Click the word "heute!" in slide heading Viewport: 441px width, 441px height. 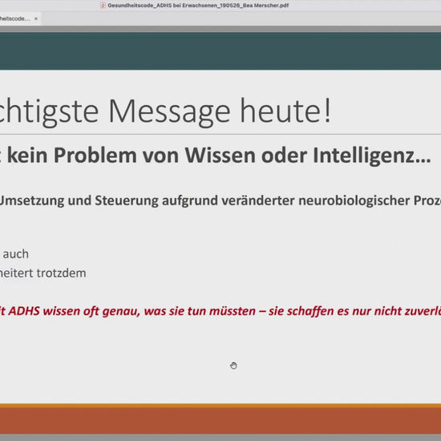point(285,111)
